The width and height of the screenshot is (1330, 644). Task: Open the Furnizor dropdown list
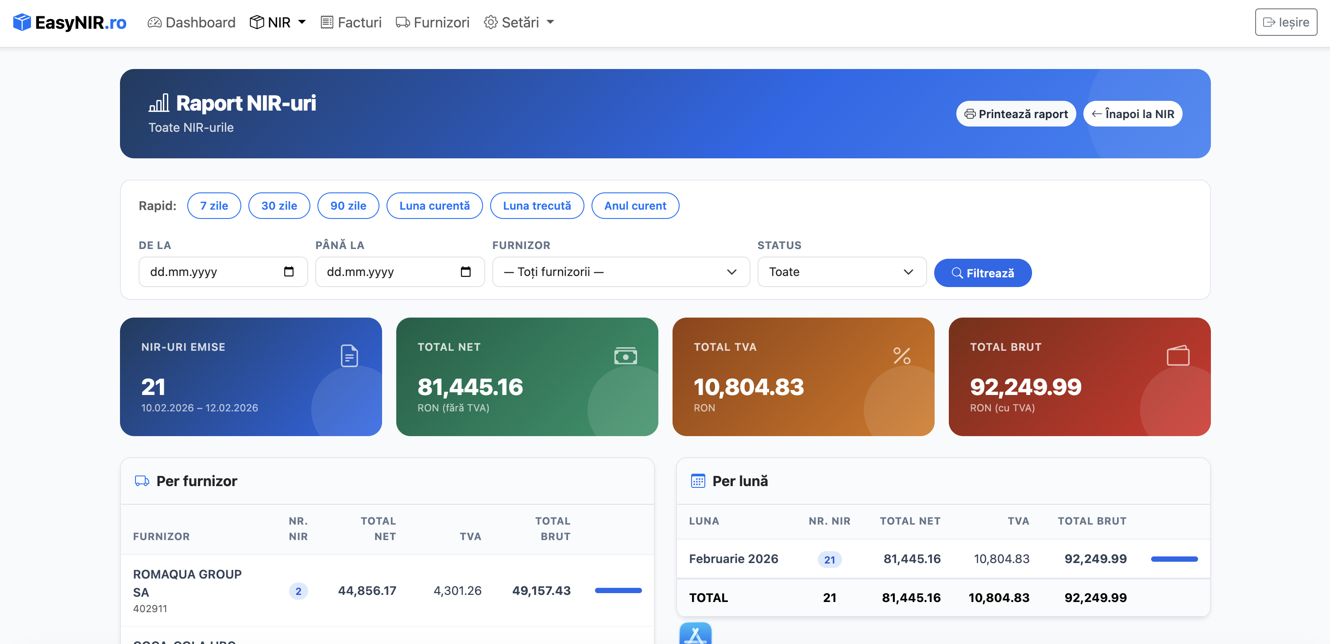point(621,272)
